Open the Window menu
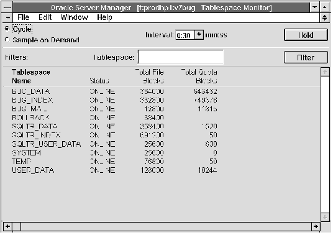This screenshot has height=235, width=333. [x=75, y=17]
